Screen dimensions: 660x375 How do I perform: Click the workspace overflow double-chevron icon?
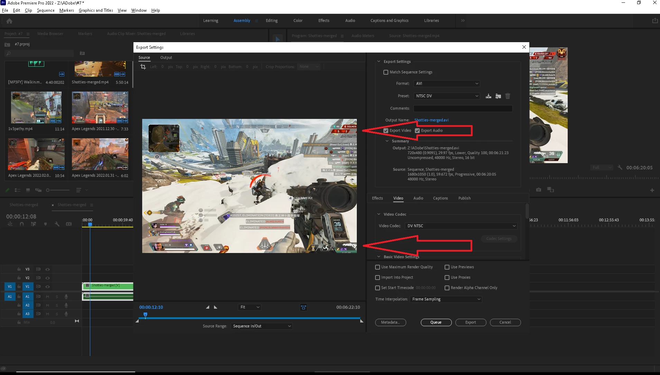pyautogui.click(x=463, y=20)
